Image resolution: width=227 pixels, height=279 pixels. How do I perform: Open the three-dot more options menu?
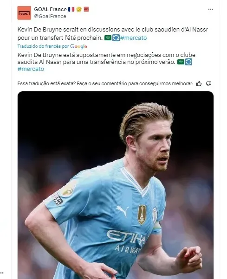coord(211,9)
